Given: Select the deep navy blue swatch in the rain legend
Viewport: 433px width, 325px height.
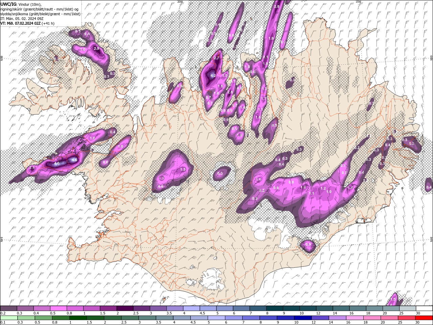Looking at the screenshot, I should click(302, 318).
